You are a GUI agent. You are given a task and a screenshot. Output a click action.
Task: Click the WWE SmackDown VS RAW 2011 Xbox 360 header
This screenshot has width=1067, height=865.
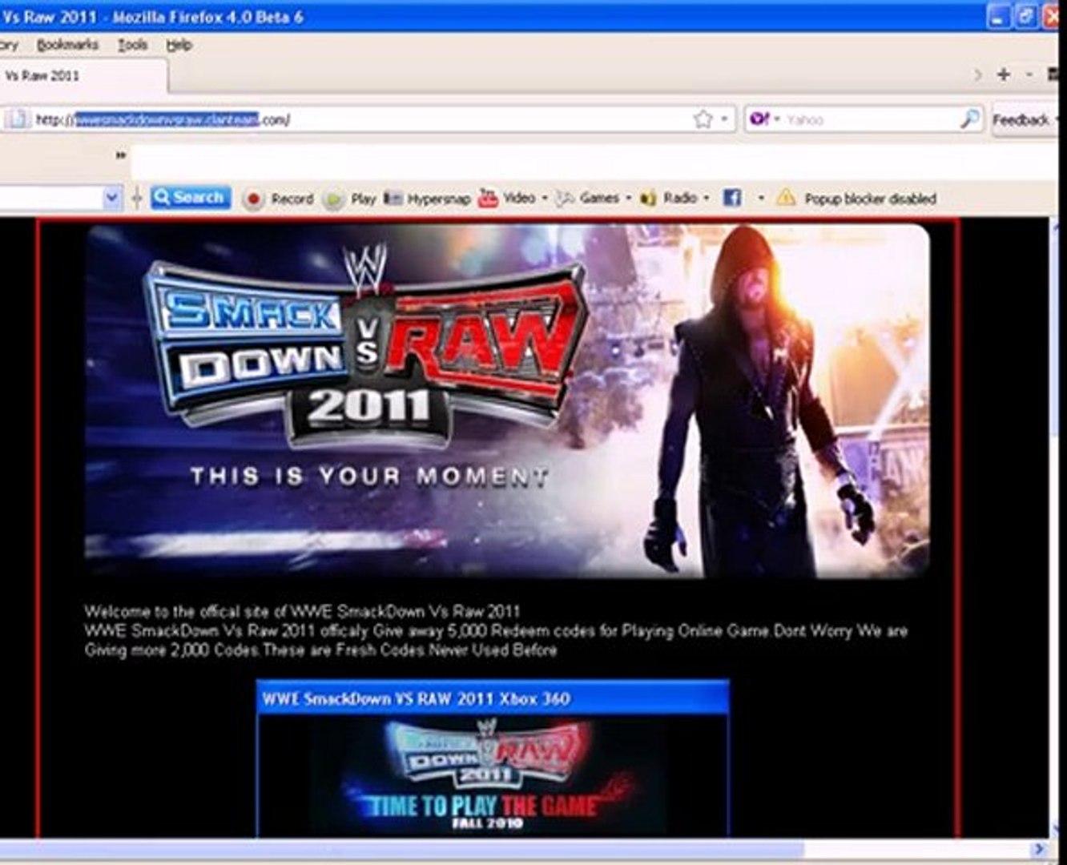click(x=493, y=698)
